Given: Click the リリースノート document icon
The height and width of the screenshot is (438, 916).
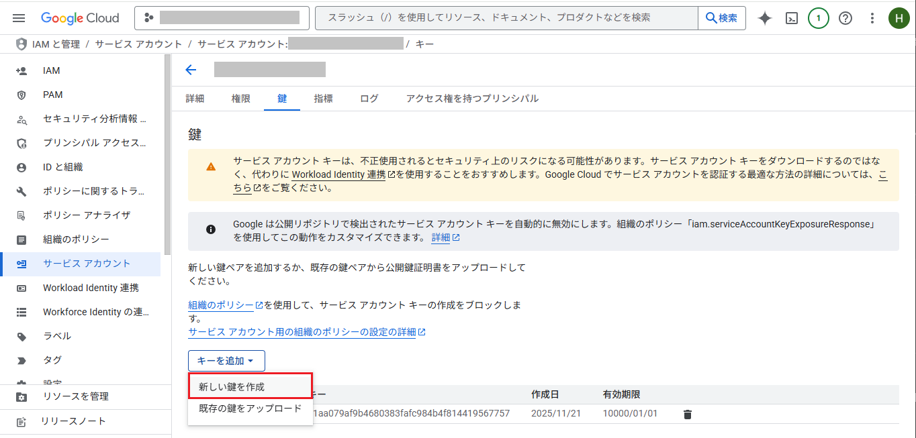Looking at the screenshot, I should [21, 421].
